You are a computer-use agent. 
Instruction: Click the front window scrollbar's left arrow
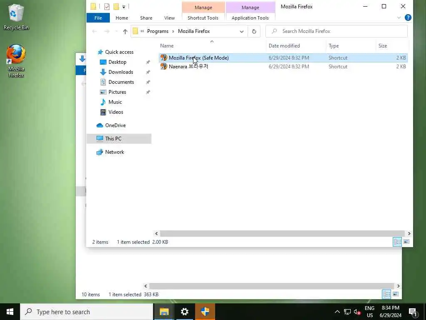(x=156, y=233)
